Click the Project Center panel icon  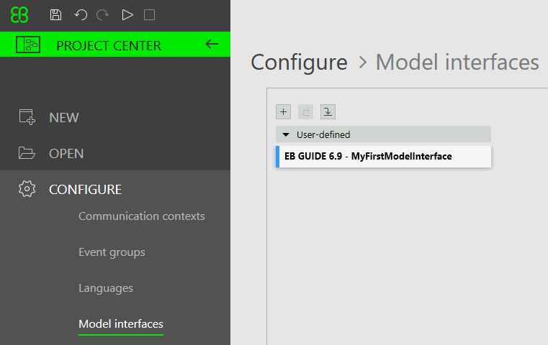(x=28, y=45)
